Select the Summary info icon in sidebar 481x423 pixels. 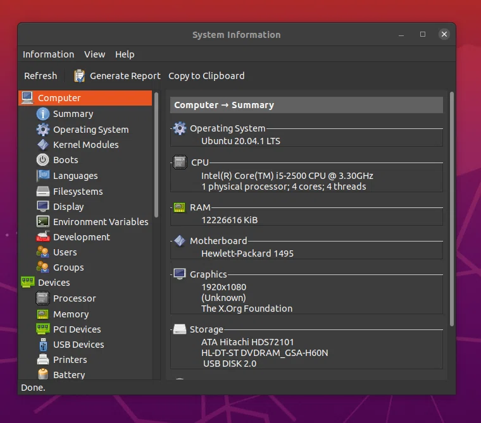42,114
